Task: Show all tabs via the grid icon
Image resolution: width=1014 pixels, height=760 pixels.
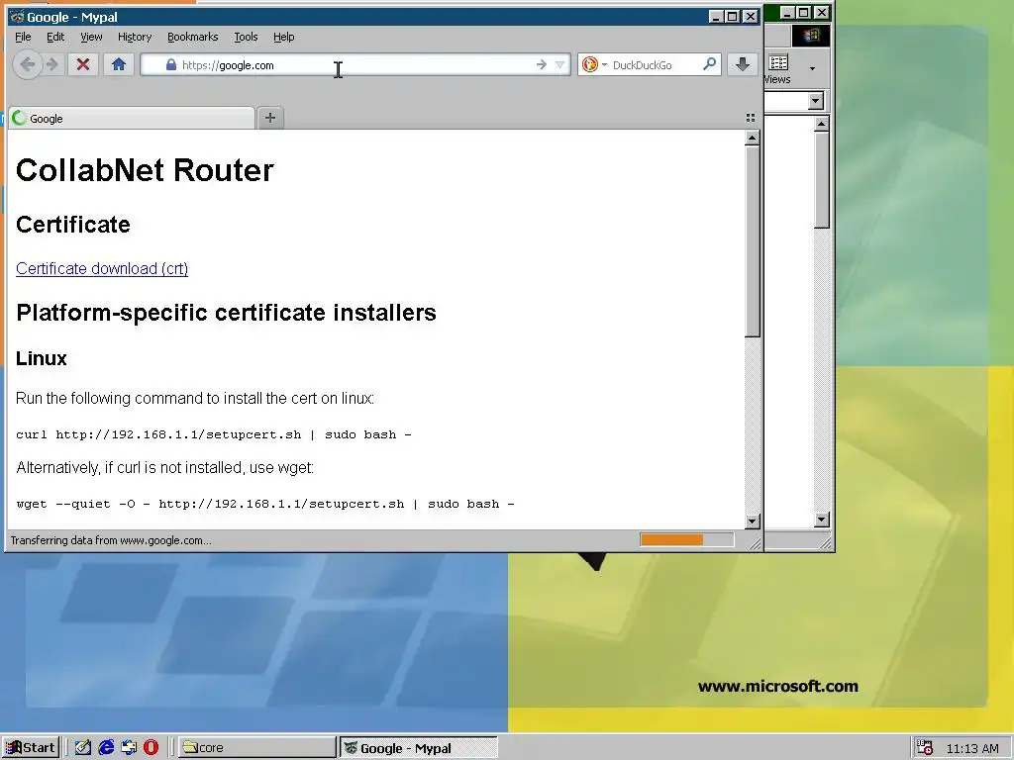Action: tap(751, 118)
